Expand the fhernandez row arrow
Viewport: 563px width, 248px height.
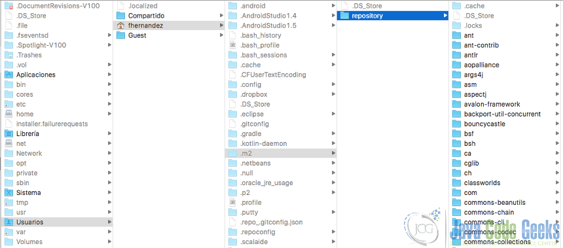pos(221,26)
